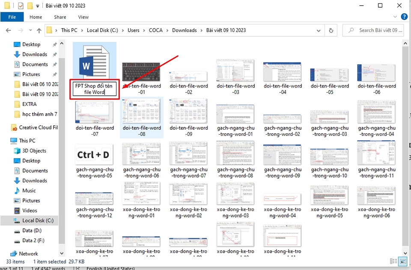Screen dimensions: 411x270
Task: Select Local Disk (C:) in the sidebar
Action: 37,220
